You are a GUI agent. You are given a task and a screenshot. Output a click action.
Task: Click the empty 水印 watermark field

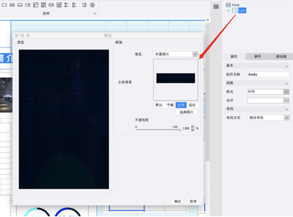click(265, 100)
